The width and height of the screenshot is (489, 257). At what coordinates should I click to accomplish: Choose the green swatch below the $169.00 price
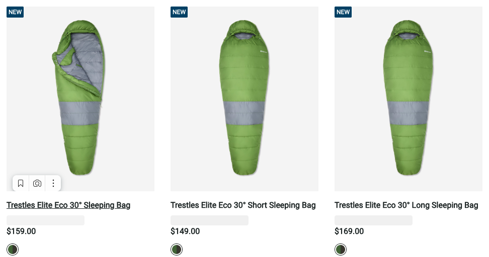[x=341, y=249]
